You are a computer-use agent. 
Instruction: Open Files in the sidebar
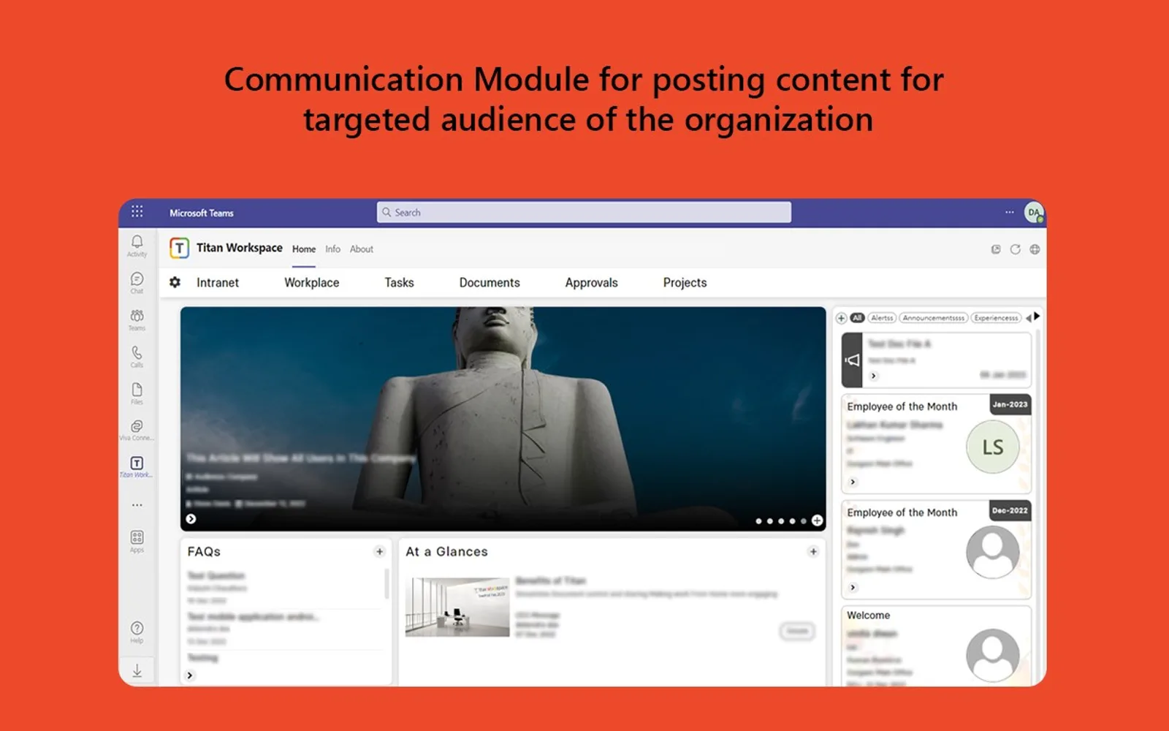coord(137,393)
